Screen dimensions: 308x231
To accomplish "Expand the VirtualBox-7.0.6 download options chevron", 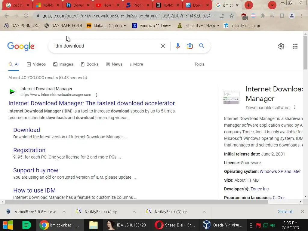I will [64, 212].
